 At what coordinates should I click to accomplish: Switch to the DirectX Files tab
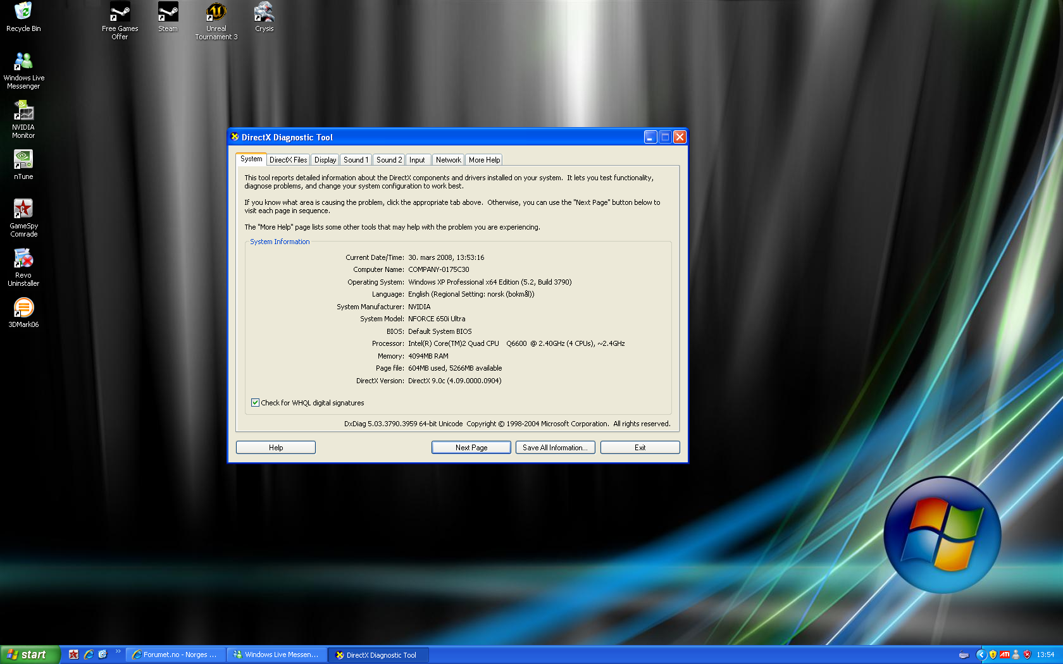click(289, 160)
